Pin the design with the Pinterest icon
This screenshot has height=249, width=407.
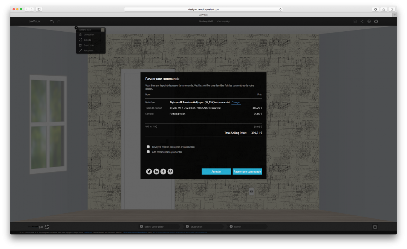pyautogui.click(x=170, y=171)
